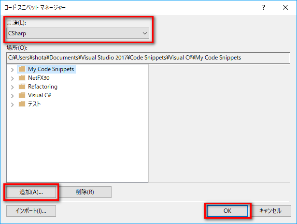Select the テスト tree label
This screenshot has height=224, width=297.
34,104
